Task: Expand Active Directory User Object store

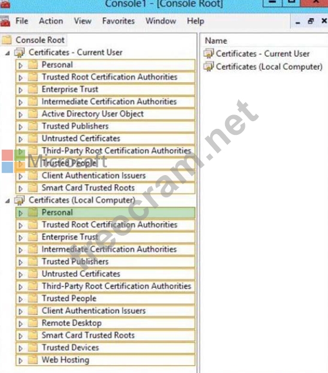Action: [x=21, y=115]
